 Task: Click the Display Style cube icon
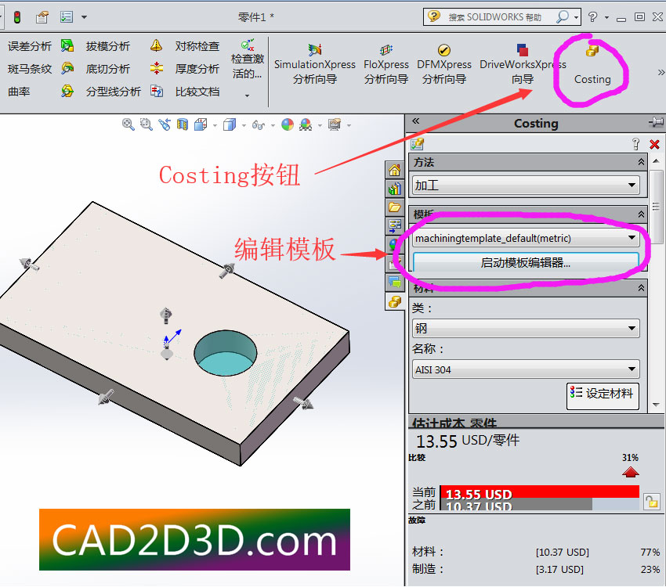coord(230,124)
